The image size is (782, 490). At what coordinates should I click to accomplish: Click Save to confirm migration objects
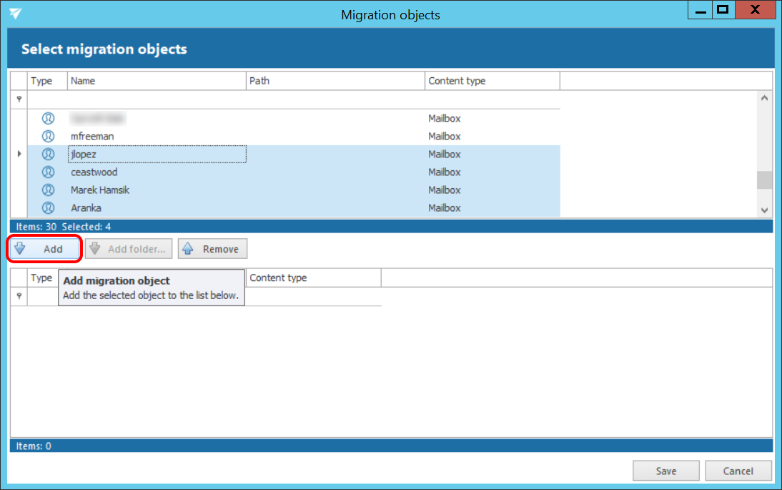pos(665,471)
